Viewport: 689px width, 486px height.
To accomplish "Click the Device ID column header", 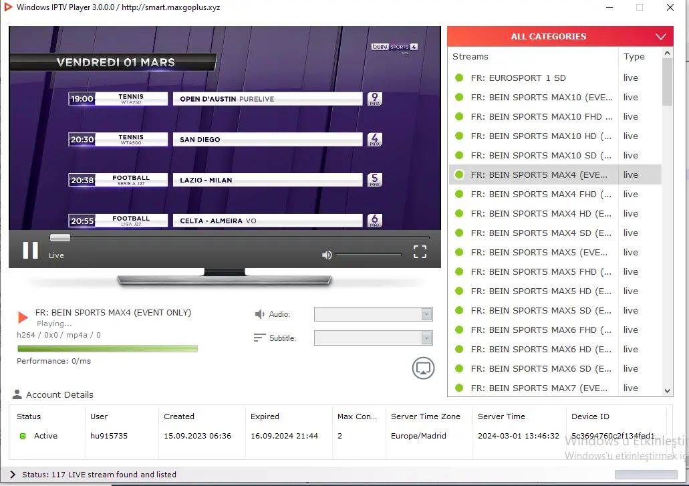I will (x=590, y=416).
